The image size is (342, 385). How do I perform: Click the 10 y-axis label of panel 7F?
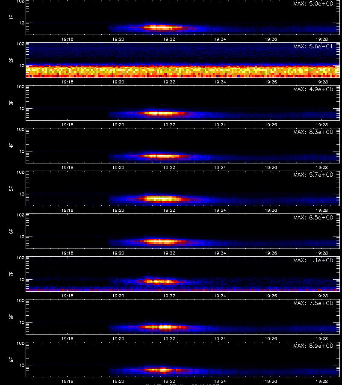[x=22, y=279]
